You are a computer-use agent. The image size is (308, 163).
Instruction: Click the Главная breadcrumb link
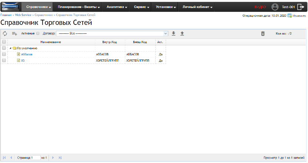click(6, 15)
